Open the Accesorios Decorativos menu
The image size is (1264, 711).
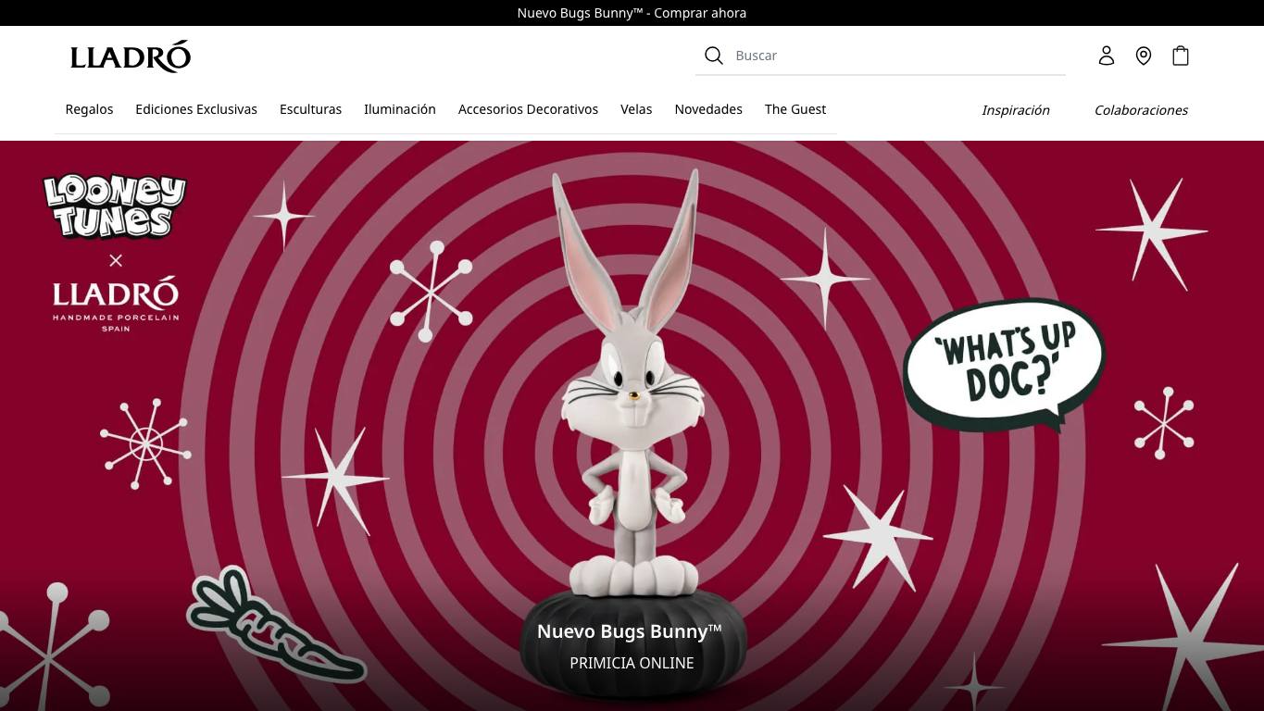[x=528, y=109]
